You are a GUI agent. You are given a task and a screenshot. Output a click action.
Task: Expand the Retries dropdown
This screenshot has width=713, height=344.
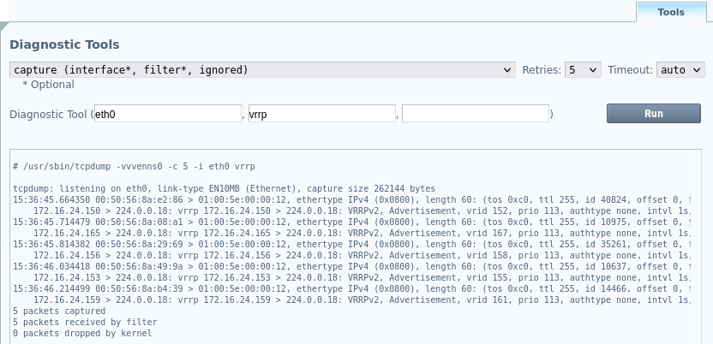pos(583,70)
